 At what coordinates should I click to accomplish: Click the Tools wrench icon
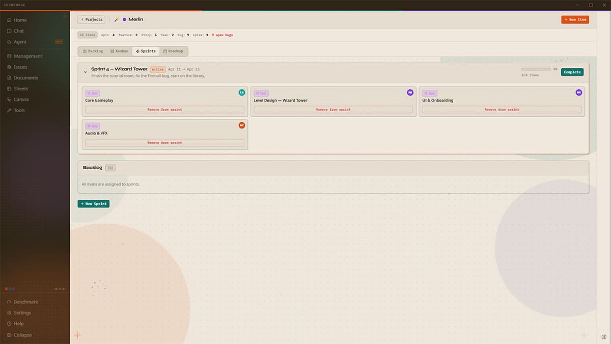[9, 110]
